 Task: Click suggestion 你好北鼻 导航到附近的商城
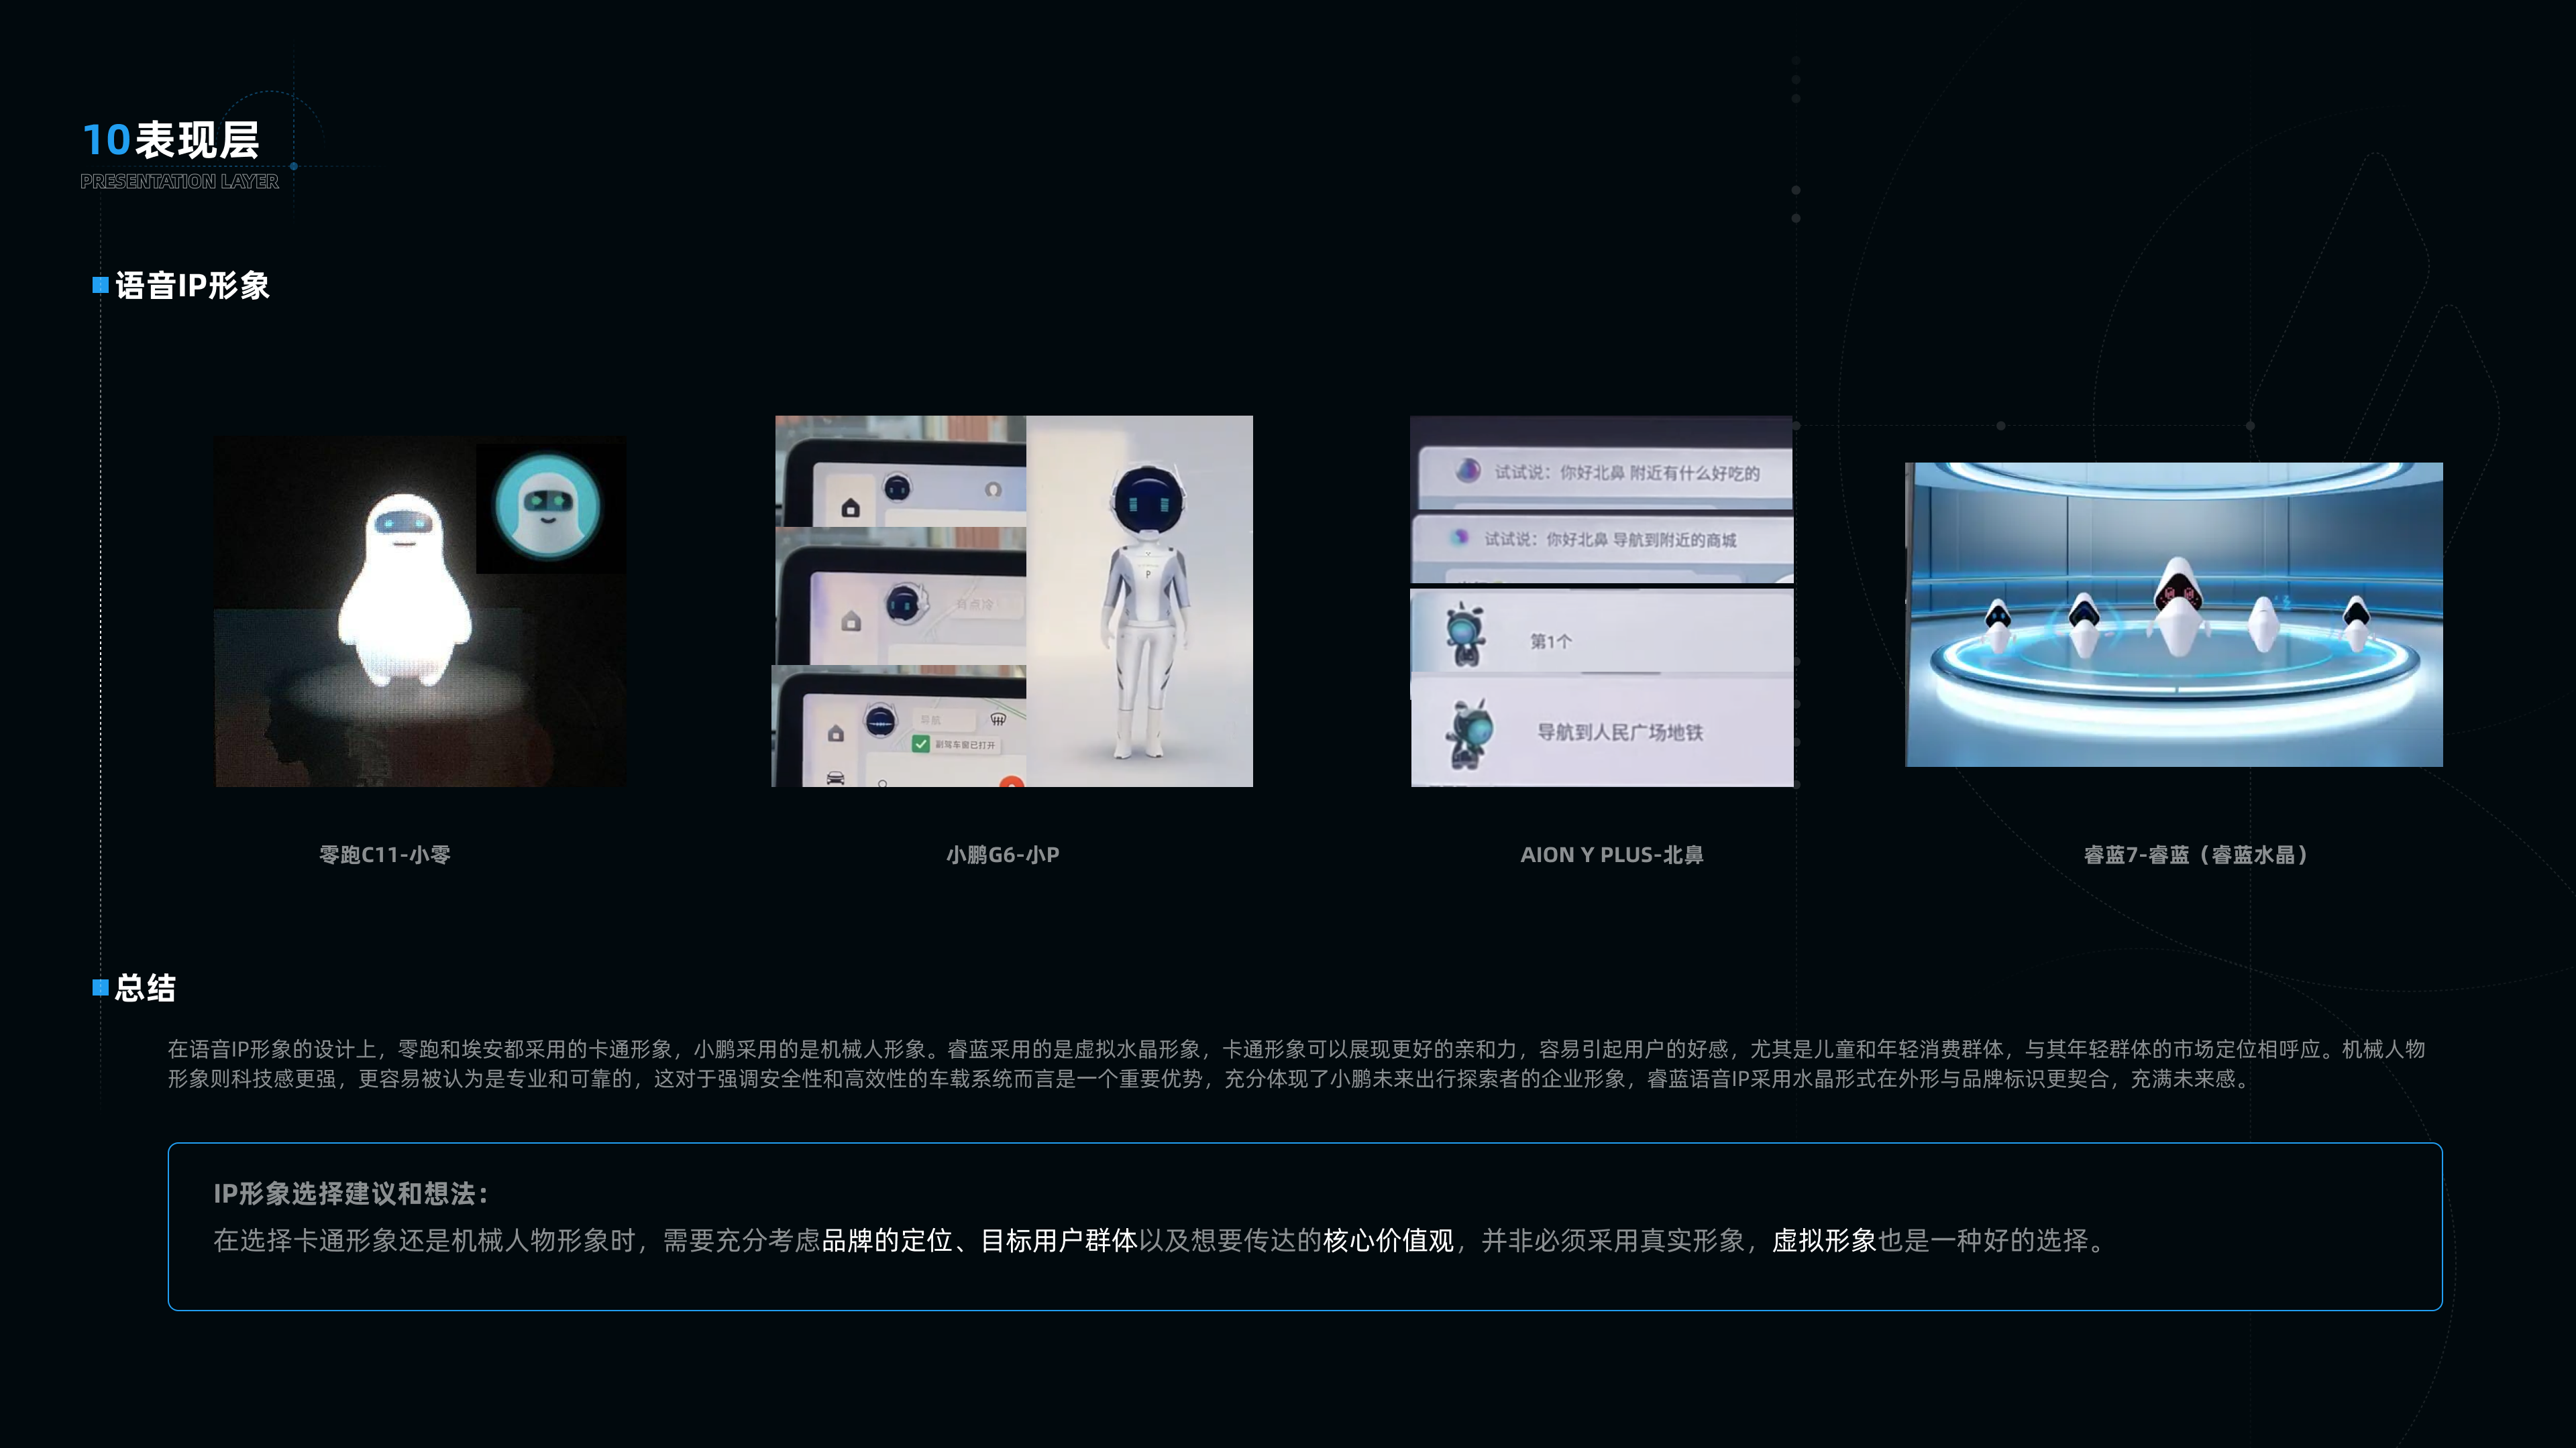point(1609,540)
